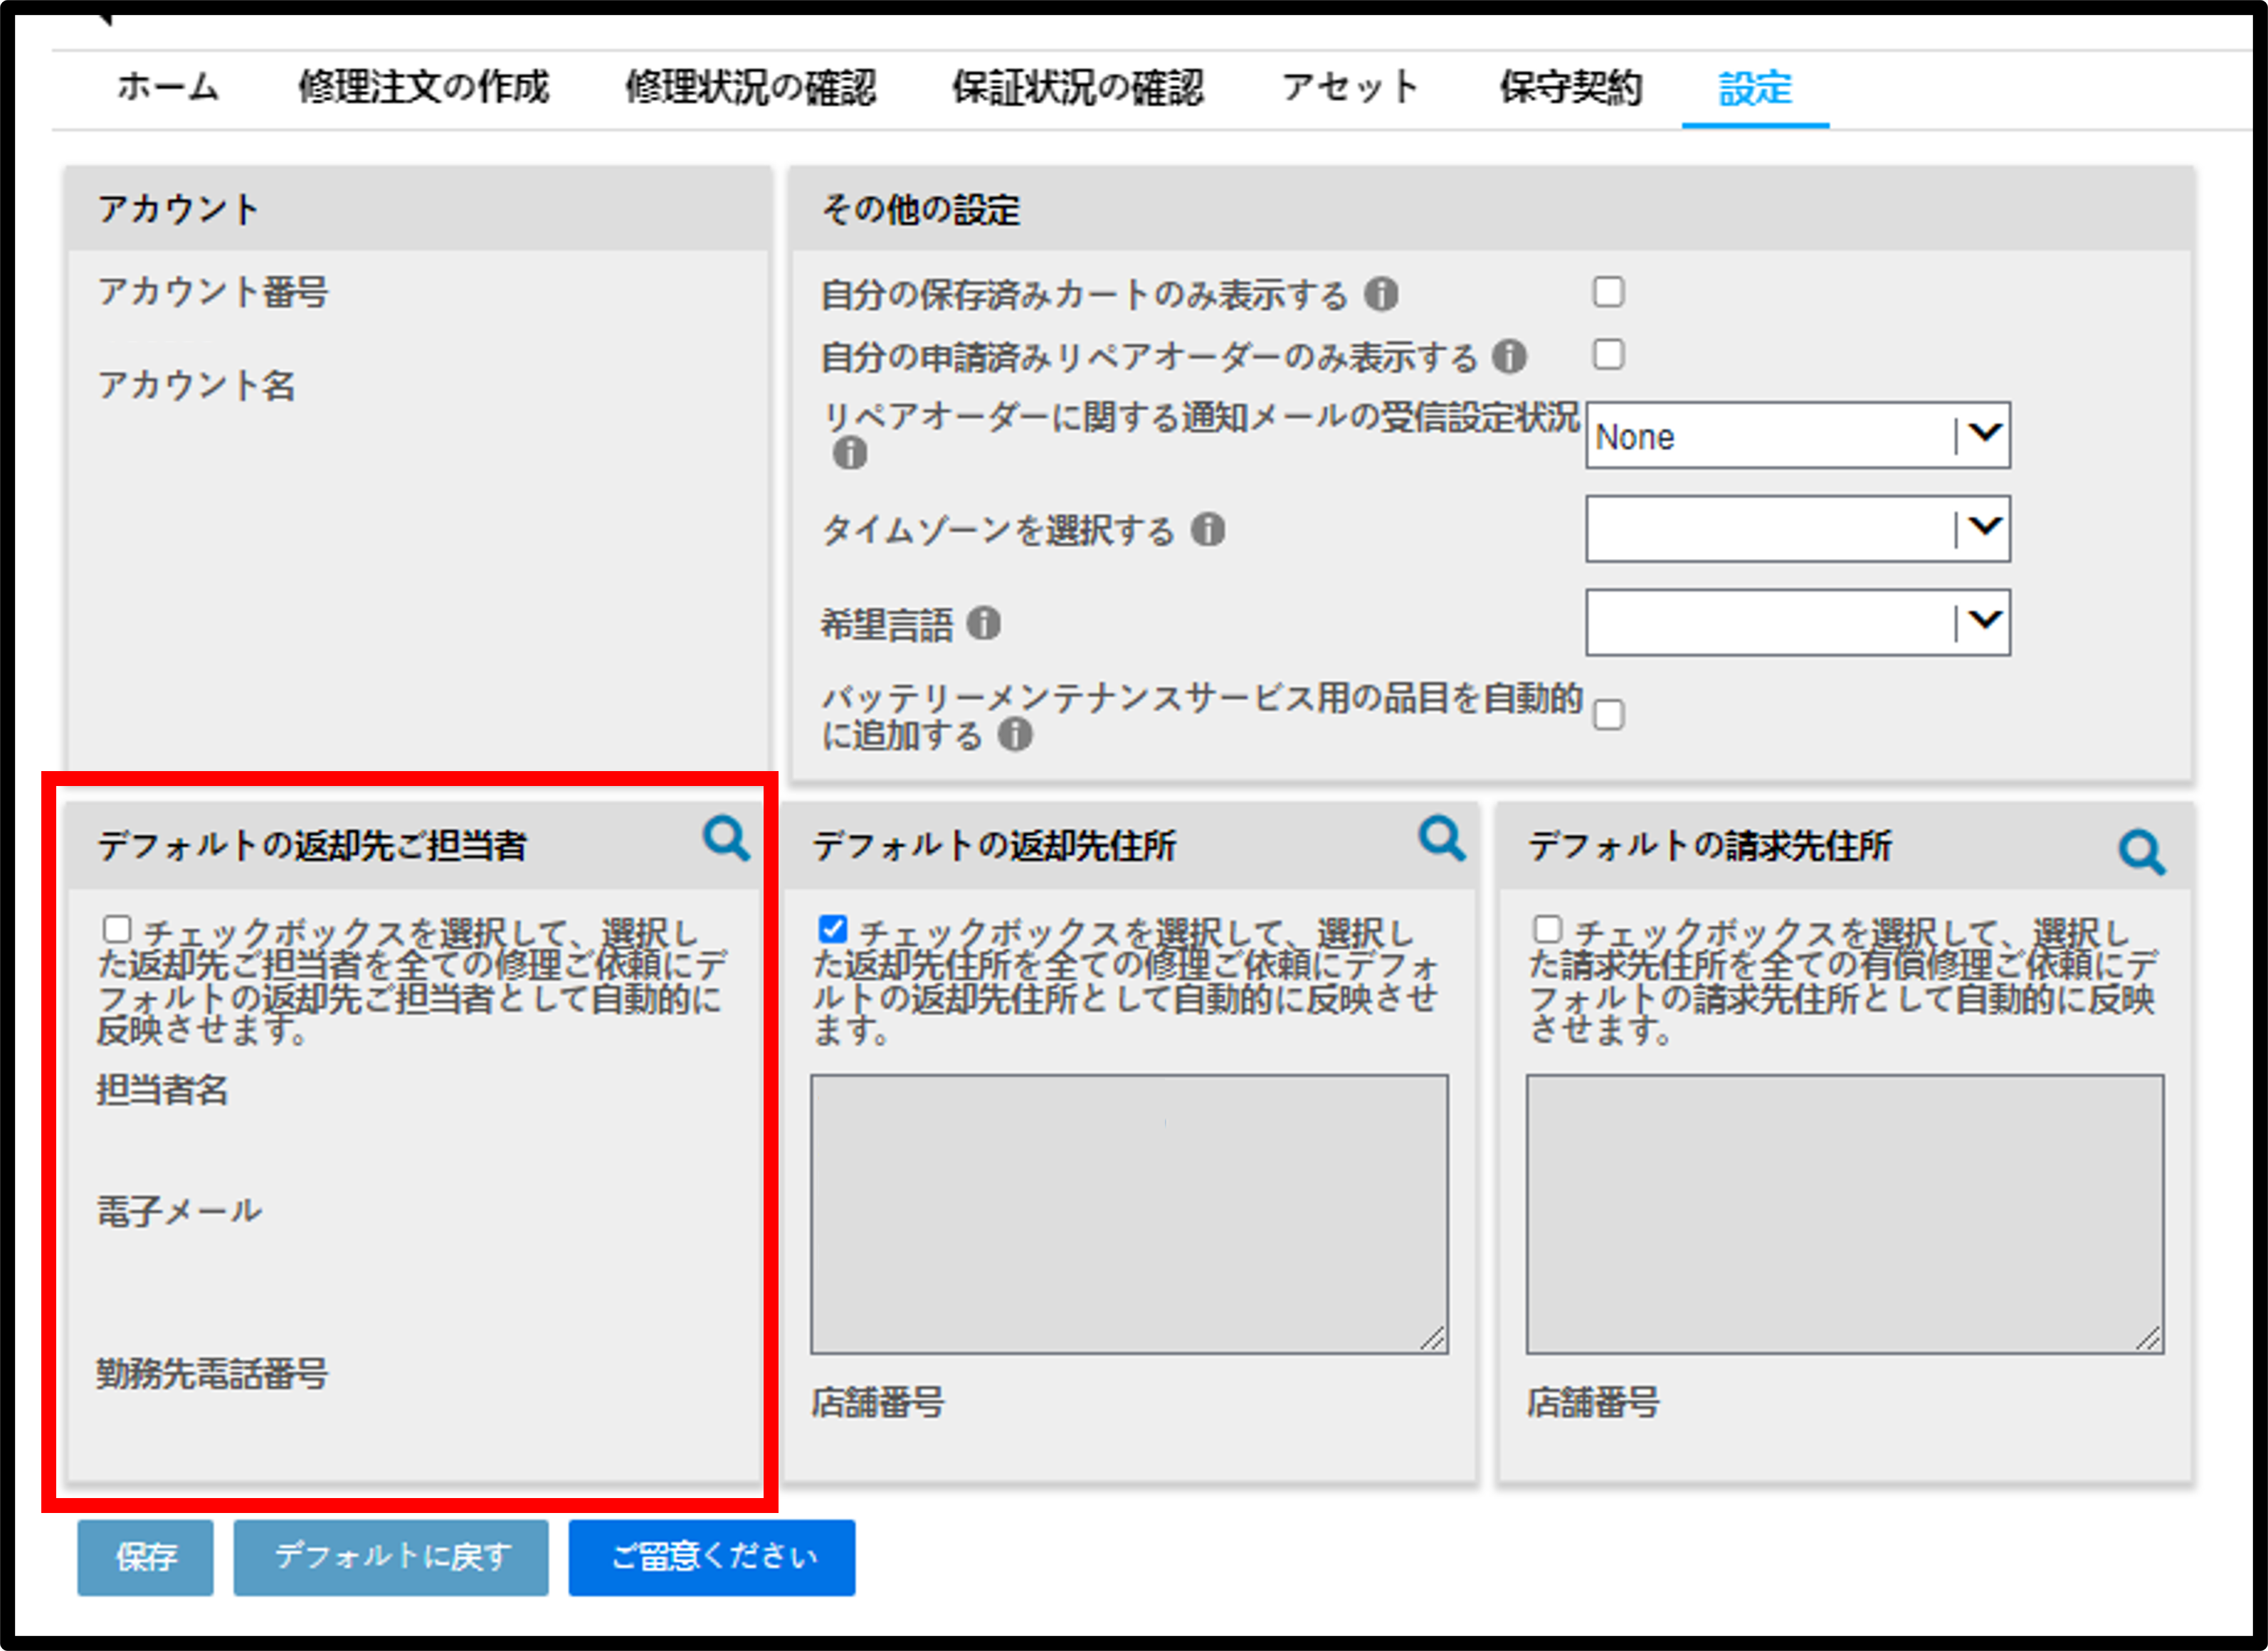This screenshot has width=2268, height=1651.
Task: Click info icon under リペアオーダーに関する通知メール label
Action: (x=850, y=454)
